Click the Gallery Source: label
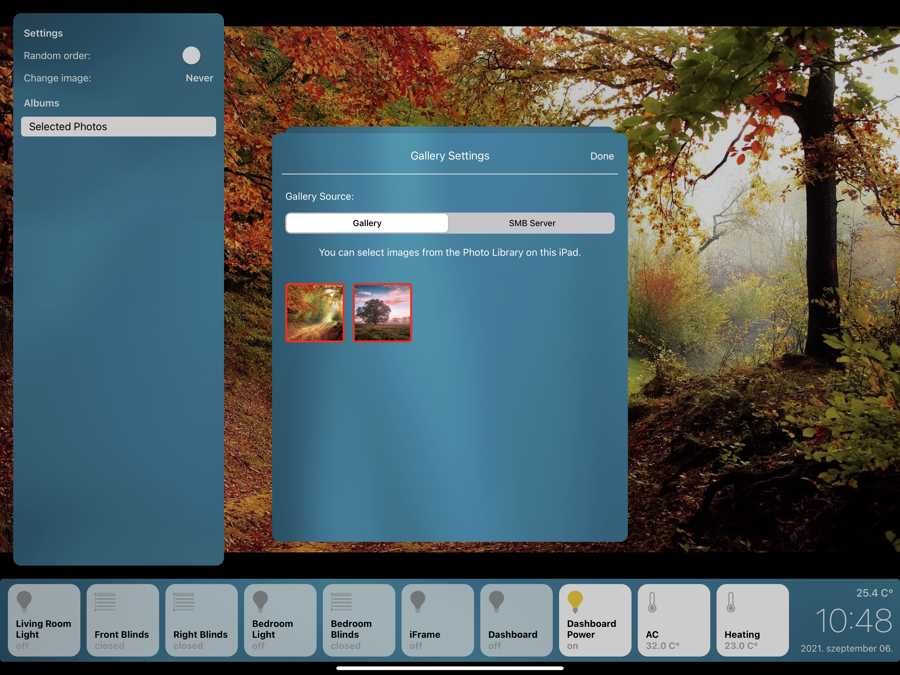Screen dimensions: 900x675 tap(320, 196)
